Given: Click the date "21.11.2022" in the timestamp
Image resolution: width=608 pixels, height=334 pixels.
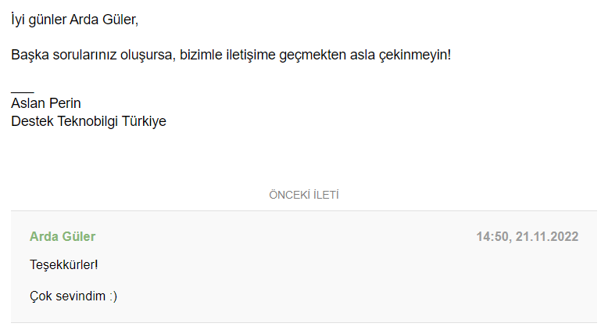Looking at the screenshot, I should [547, 237].
